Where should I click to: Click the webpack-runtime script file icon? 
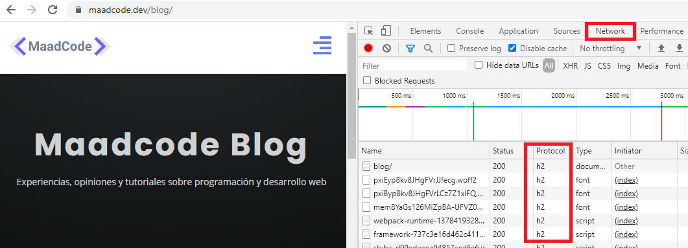tap(366, 220)
